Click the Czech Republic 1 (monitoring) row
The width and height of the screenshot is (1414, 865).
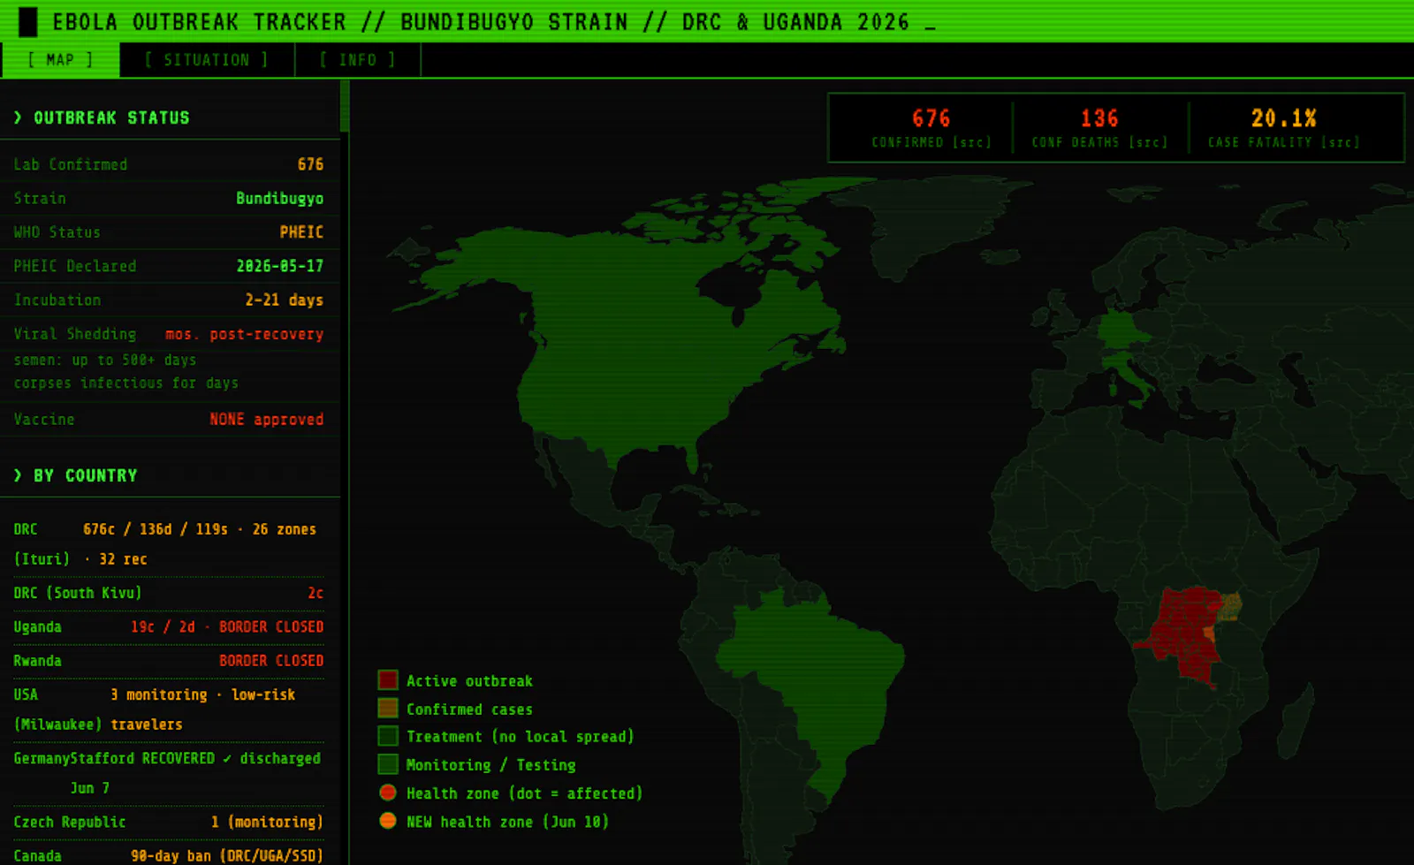tap(169, 822)
